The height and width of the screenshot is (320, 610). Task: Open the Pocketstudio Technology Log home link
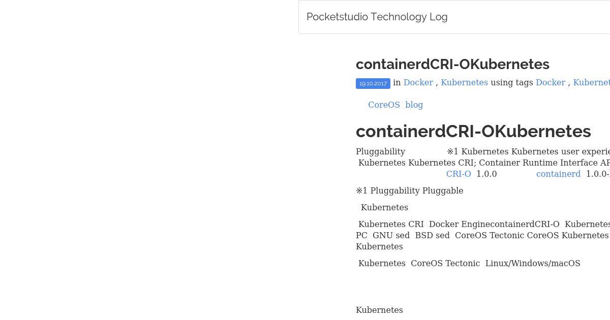click(377, 17)
